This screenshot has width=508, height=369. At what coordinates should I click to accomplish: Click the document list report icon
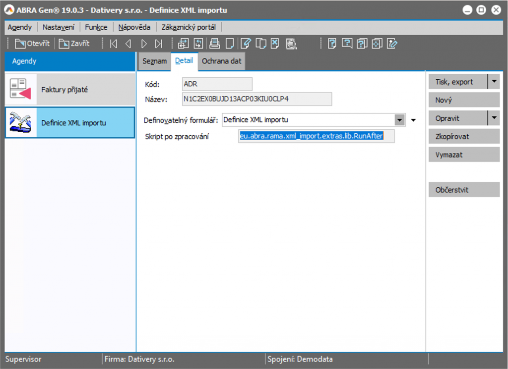pyautogui.click(x=291, y=44)
